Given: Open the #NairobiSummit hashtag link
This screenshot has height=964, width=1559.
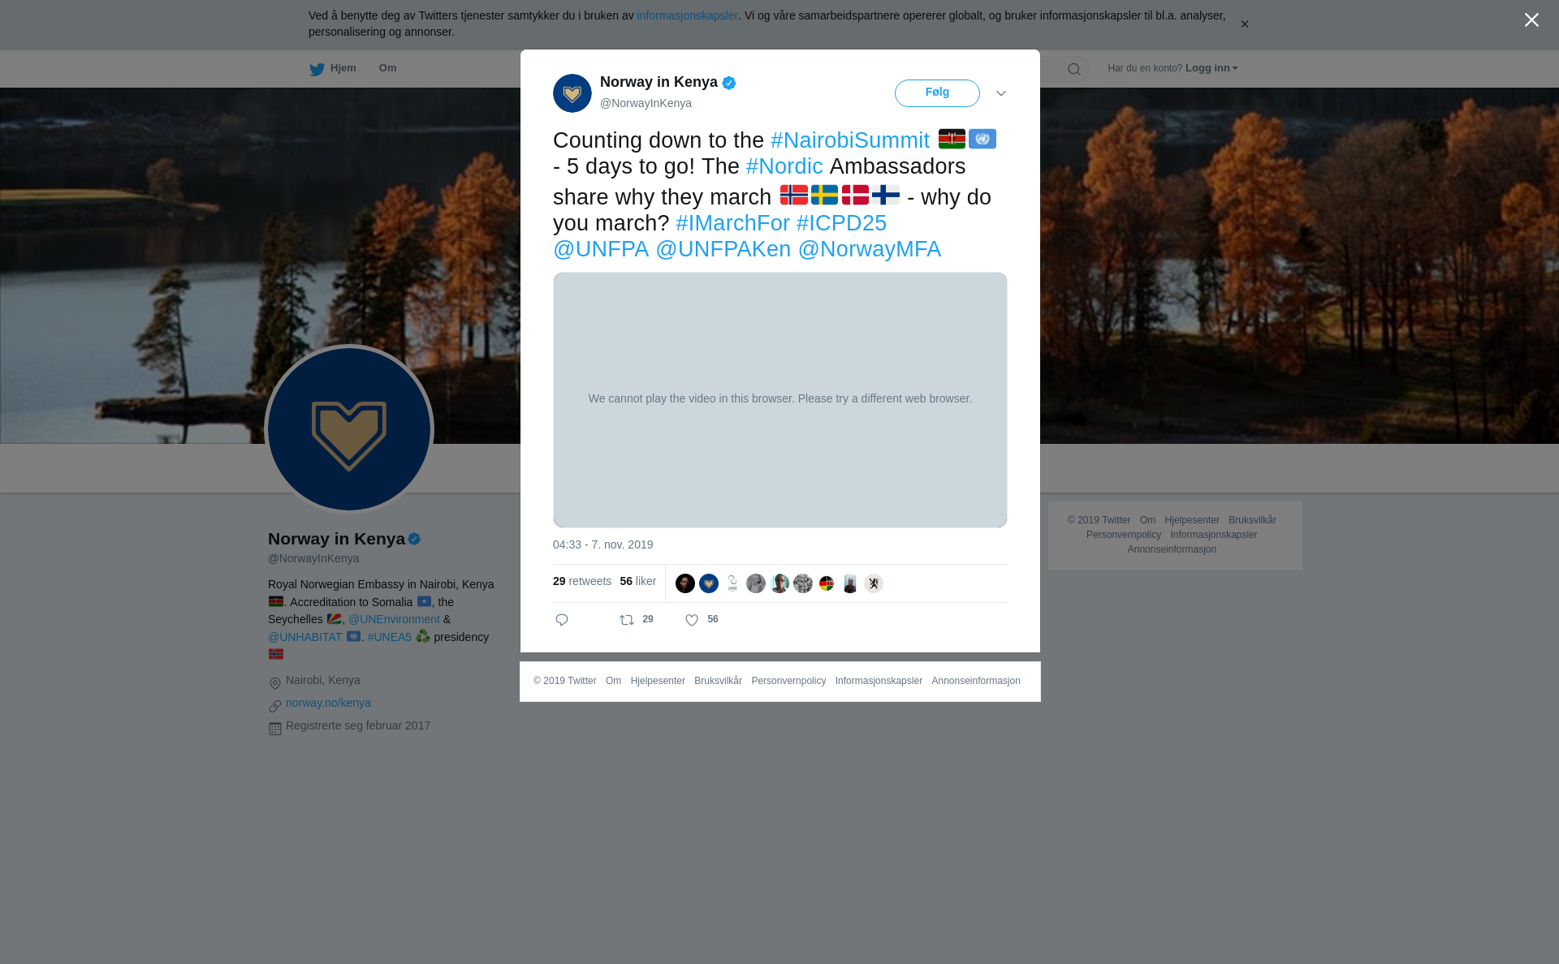Looking at the screenshot, I should point(849,140).
